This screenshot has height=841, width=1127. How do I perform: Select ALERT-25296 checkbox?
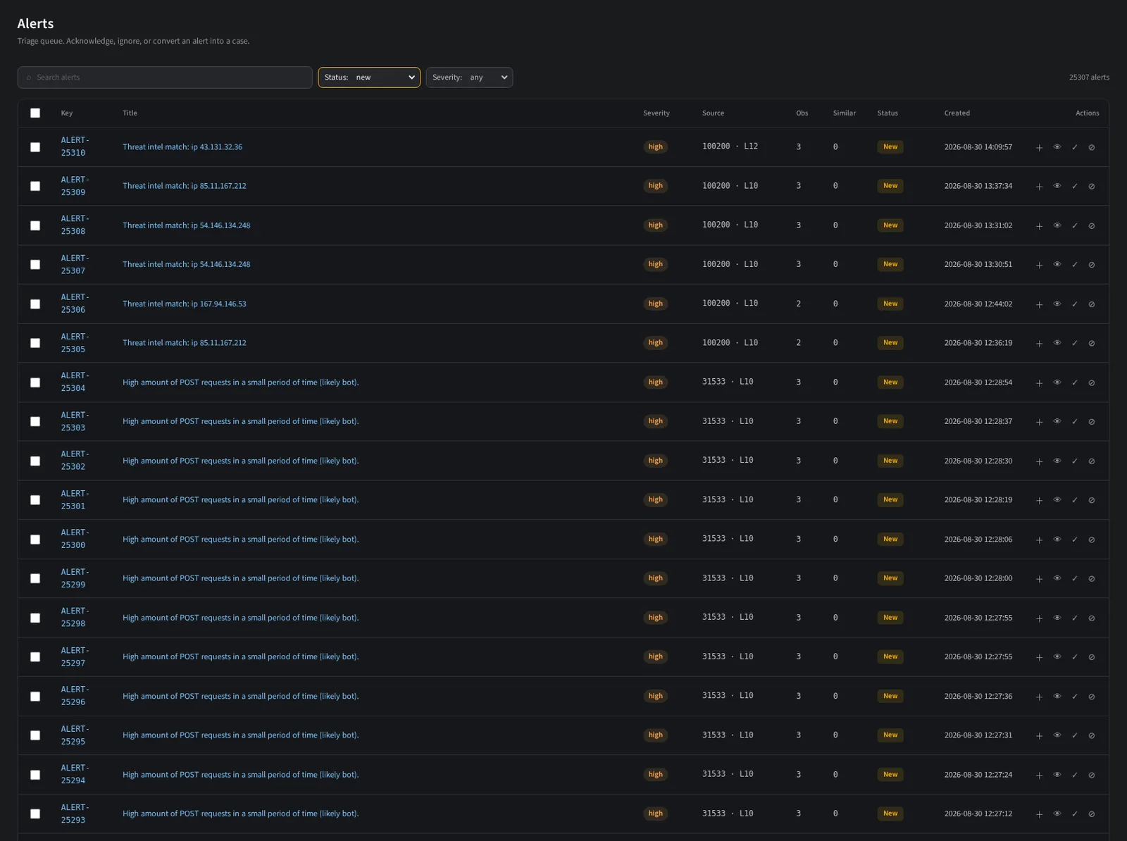pyautogui.click(x=35, y=696)
